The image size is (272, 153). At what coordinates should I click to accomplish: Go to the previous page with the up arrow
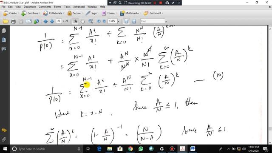pos(45,21)
